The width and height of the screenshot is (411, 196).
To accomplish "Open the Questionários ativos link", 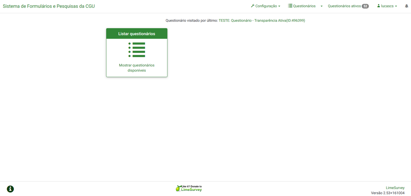I will 344,6.
